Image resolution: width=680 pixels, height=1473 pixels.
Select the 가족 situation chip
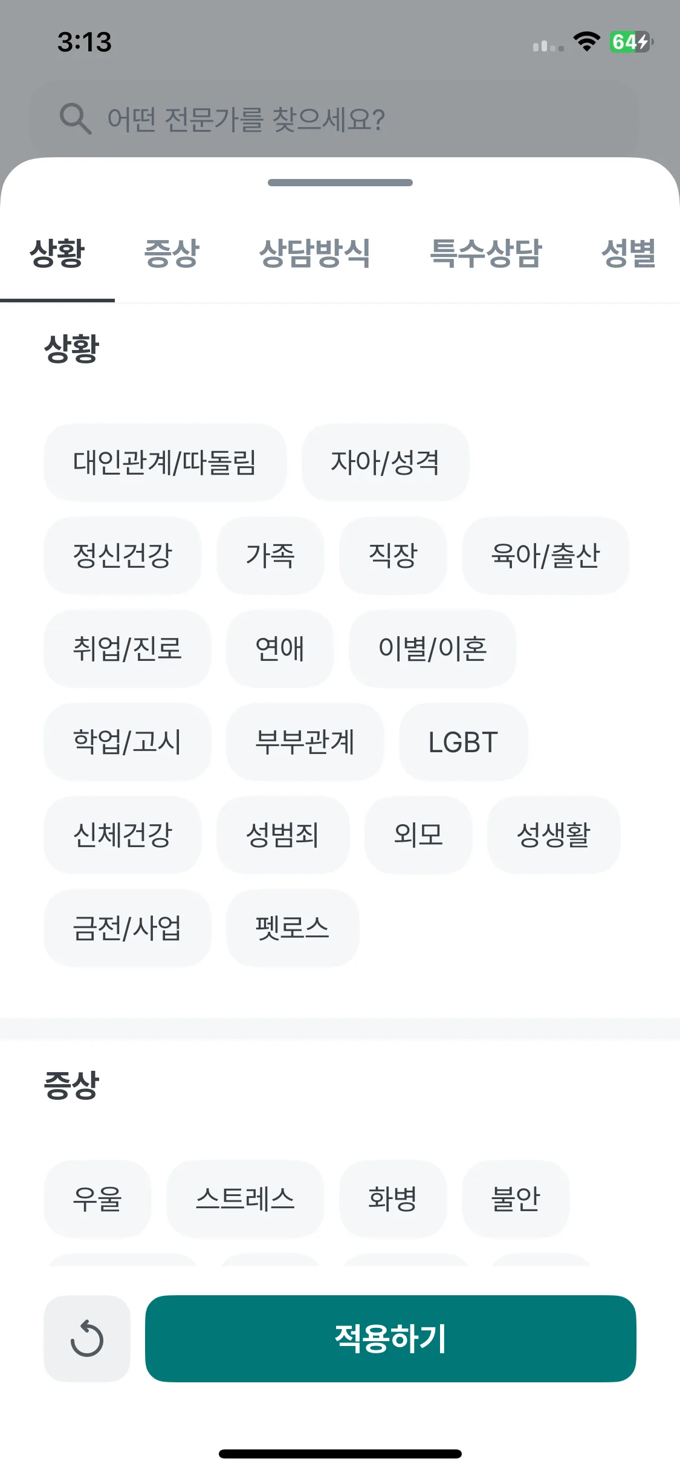click(x=270, y=556)
